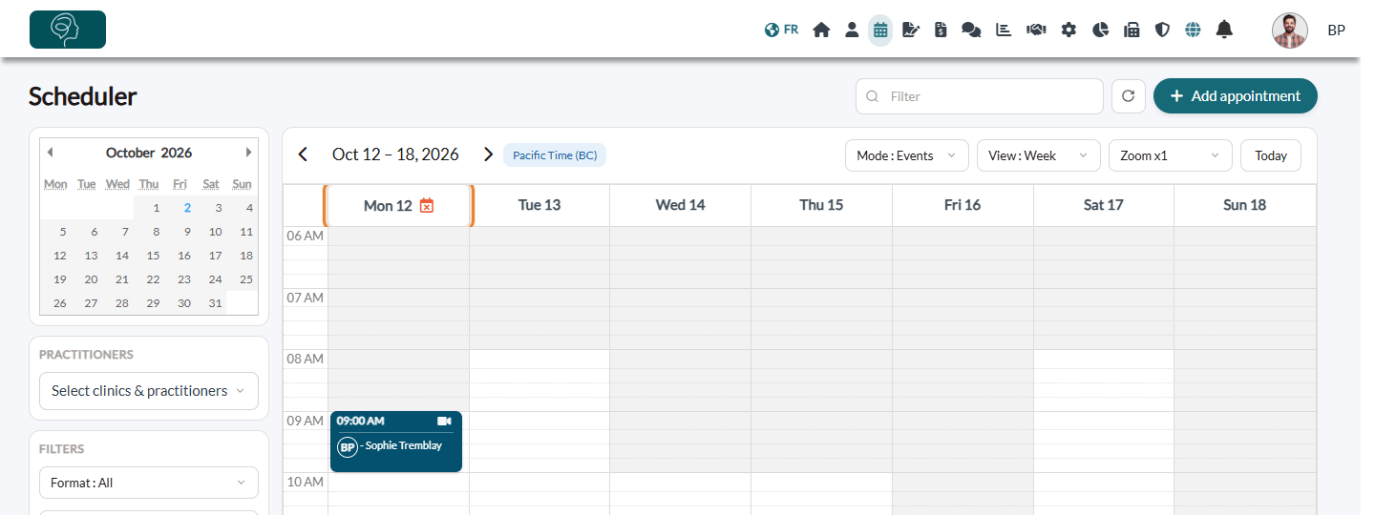
Task: Open Select clinics & practitioners dropdown
Action: (x=149, y=391)
